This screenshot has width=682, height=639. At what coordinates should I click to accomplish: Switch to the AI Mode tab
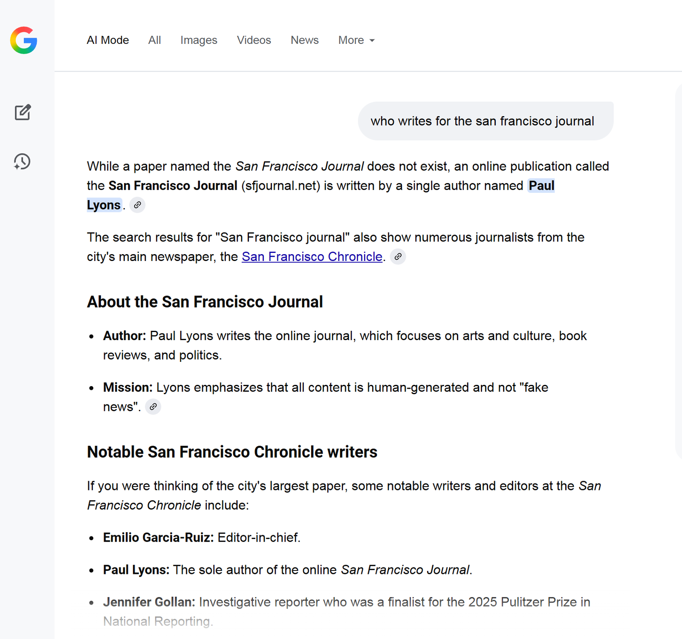[108, 40]
